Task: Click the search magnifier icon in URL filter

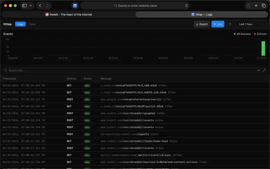Action: coord(6,70)
